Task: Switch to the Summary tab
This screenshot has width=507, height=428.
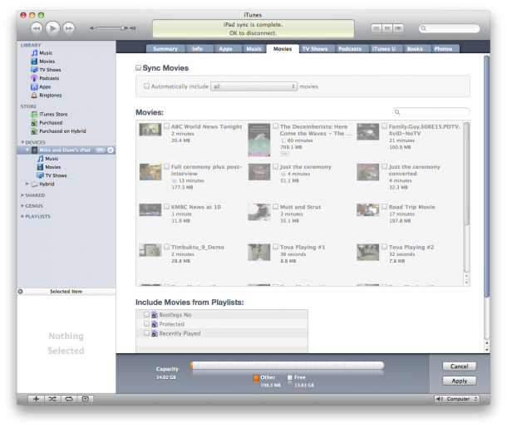Action: (165, 49)
